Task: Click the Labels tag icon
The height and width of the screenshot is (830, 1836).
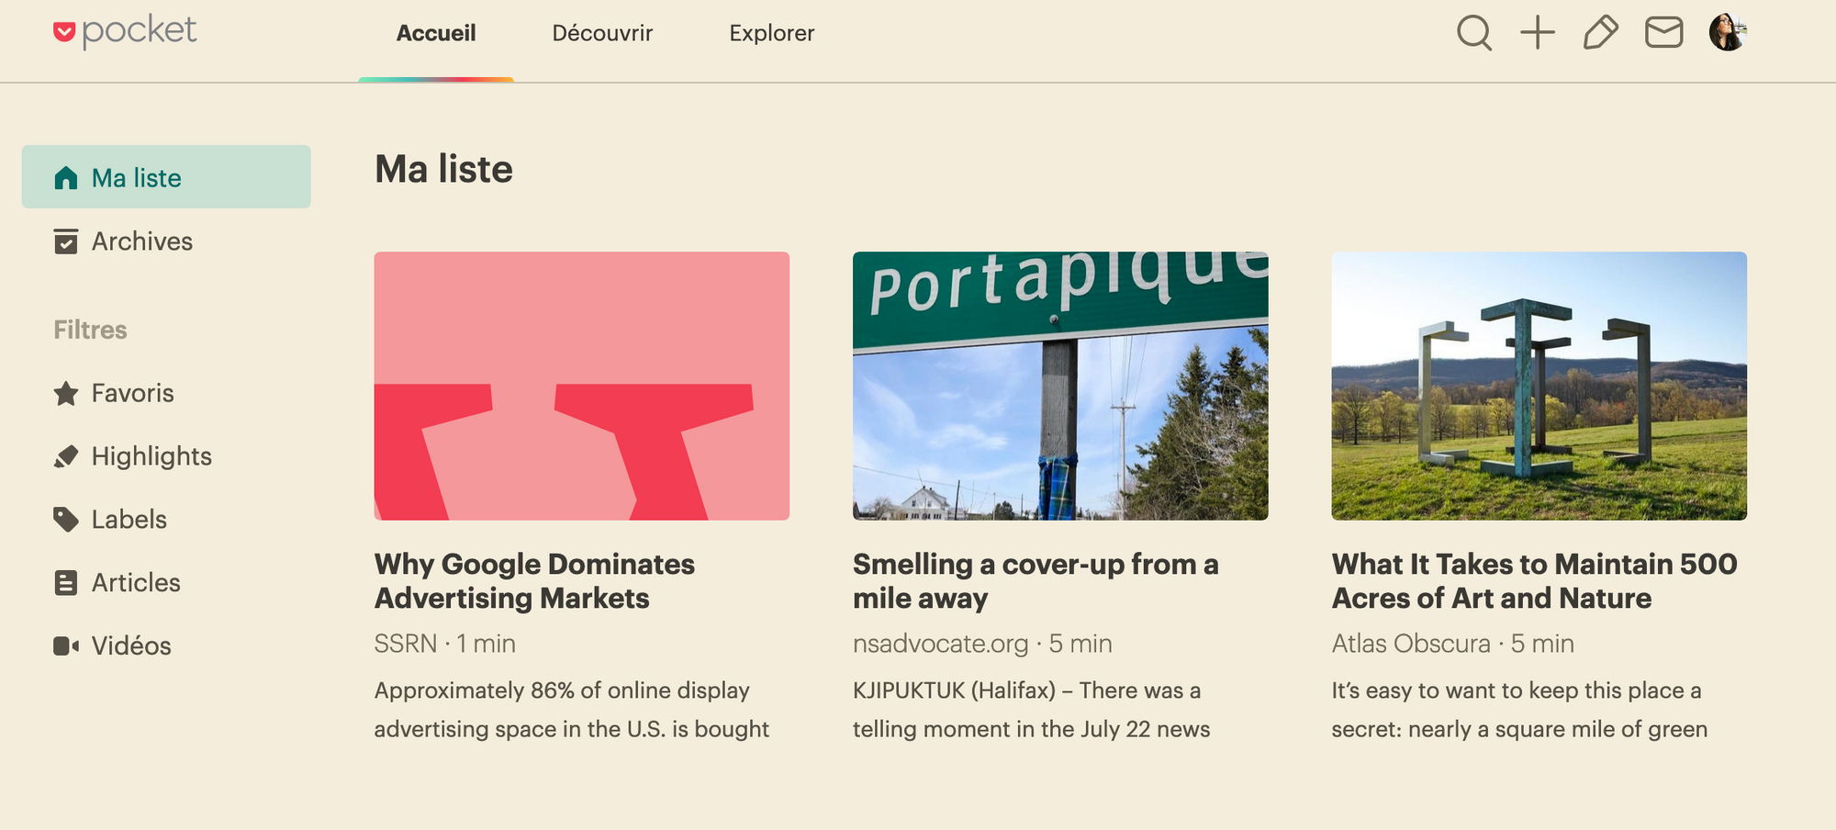Action: tap(66, 520)
